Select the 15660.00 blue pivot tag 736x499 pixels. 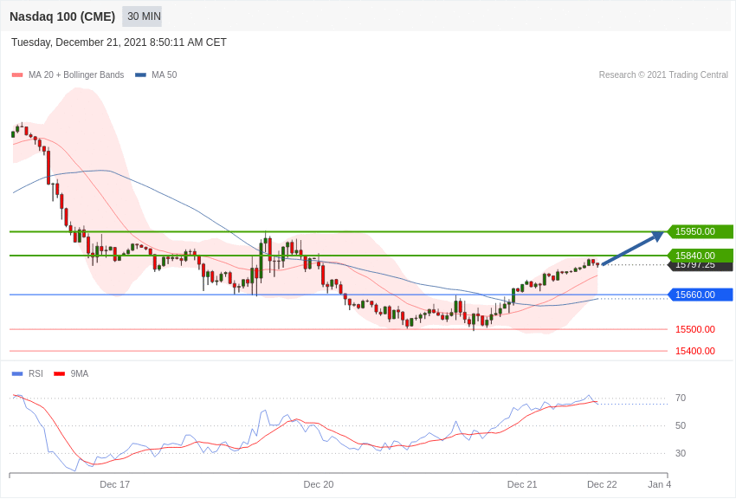click(x=700, y=295)
